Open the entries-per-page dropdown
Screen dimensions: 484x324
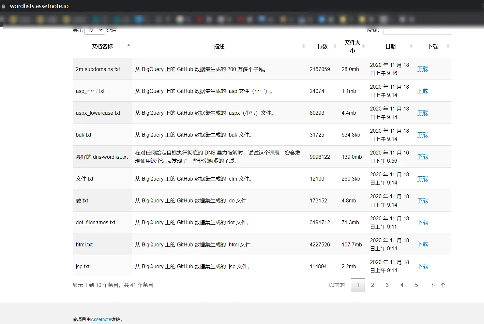[95, 30]
